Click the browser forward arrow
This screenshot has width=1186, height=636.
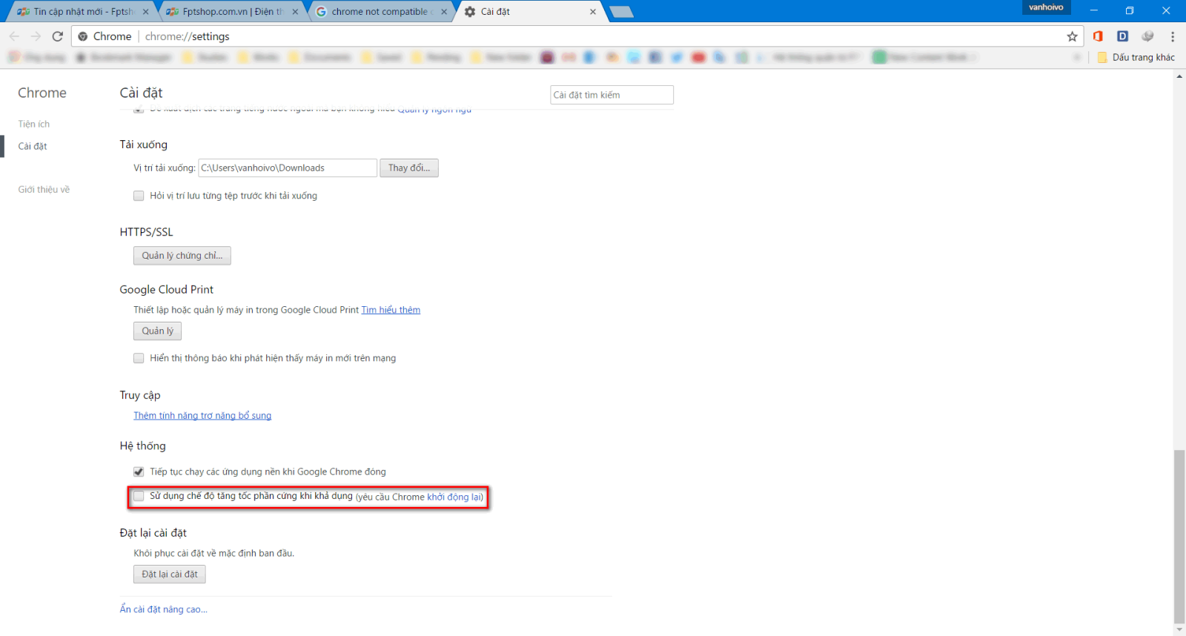point(36,36)
